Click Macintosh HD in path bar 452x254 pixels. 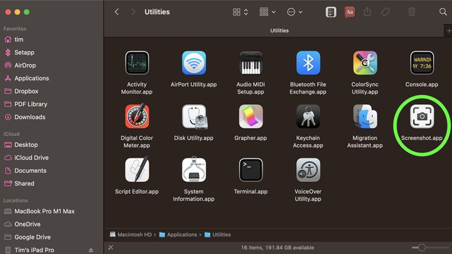click(x=131, y=235)
